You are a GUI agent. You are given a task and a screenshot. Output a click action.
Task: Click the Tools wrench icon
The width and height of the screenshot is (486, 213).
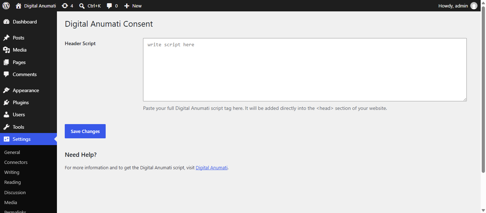[x=6, y=127]
